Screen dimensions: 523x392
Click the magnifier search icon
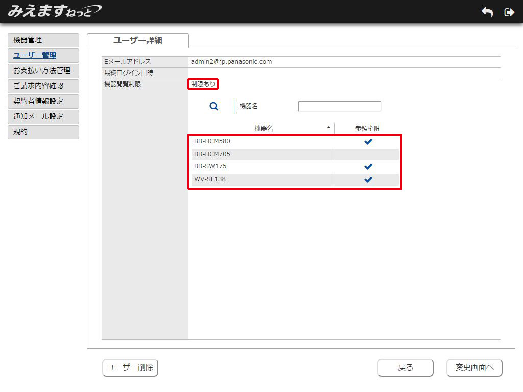click(x=214, y=106)
